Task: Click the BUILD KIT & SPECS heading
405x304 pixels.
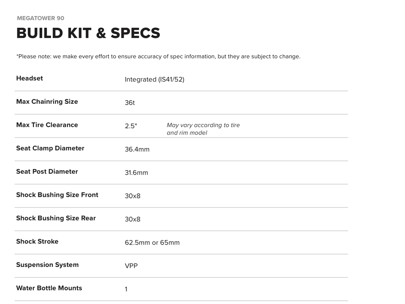Action: click(x=88, y=33)
